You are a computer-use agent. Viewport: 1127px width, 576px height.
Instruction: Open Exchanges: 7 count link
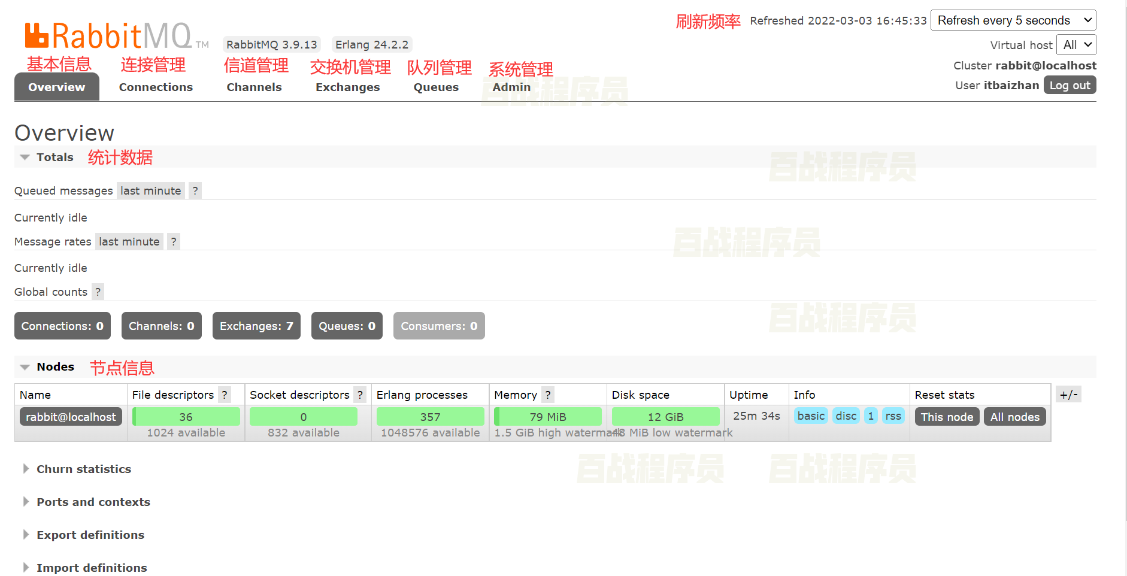click(256, 326)
